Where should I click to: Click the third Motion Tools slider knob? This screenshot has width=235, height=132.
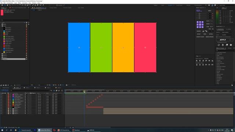(x=199, y=18)
